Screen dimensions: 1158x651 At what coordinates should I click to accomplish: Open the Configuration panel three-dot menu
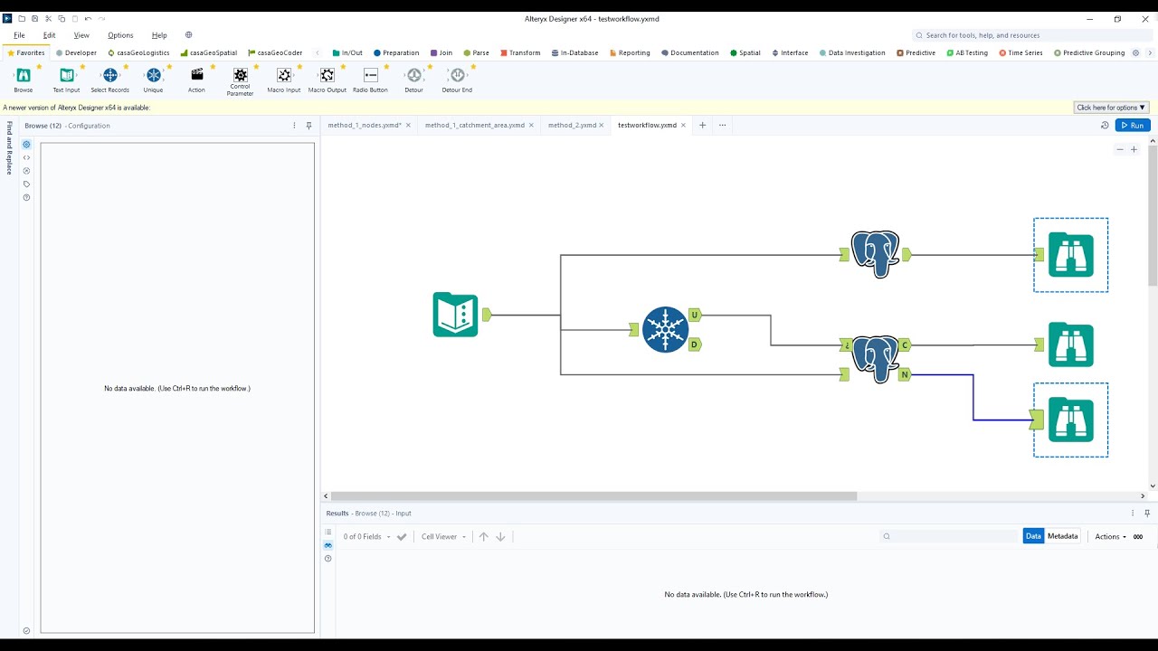294,126
